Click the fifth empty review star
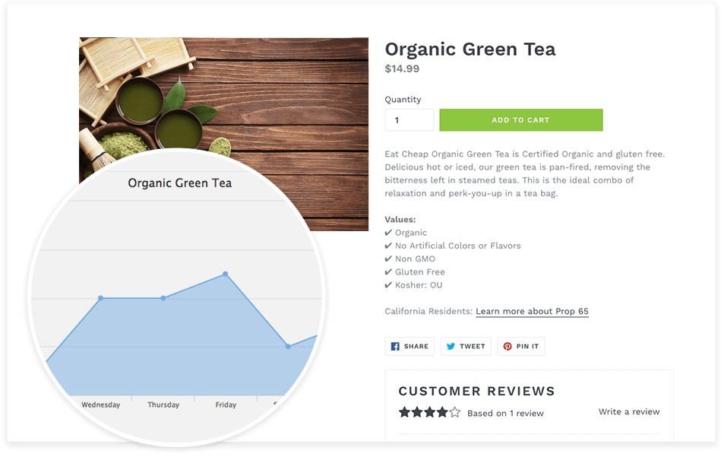Viewport: 724px width, 457px height. [x=455, y=412]
